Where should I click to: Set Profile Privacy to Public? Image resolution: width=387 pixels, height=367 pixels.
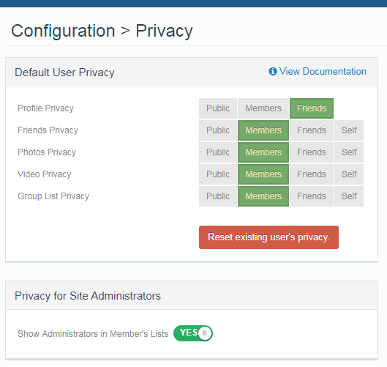coord(218,108)
